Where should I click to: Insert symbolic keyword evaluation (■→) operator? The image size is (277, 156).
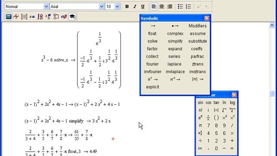coord(175,26)
